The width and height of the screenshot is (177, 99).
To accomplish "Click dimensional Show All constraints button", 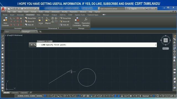I will point(65,21).
